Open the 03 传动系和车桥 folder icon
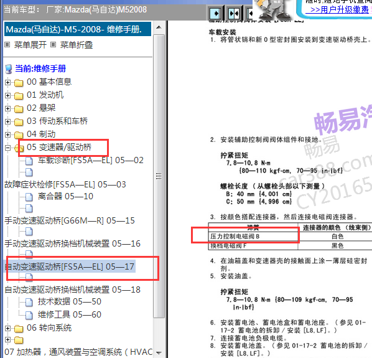 click(x=19, y=122)
